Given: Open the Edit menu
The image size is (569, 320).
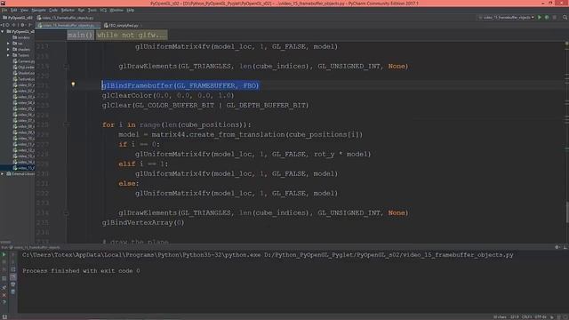Looking at the screenshot, I should (14, 10).
